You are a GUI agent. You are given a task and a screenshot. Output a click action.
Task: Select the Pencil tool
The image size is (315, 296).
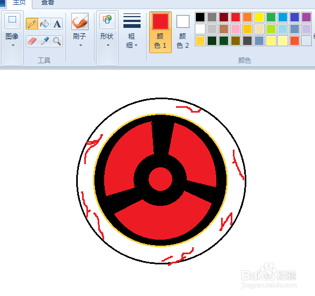[x=32, y=24]
